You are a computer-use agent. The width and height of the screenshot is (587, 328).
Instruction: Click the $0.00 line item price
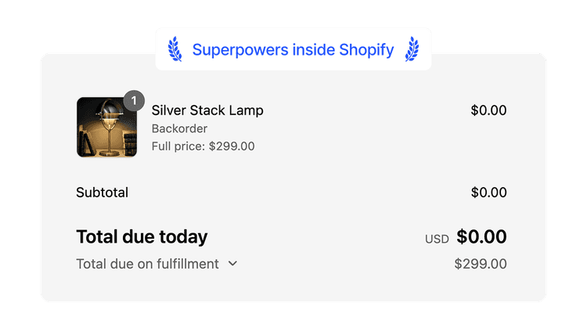(488, 110)
